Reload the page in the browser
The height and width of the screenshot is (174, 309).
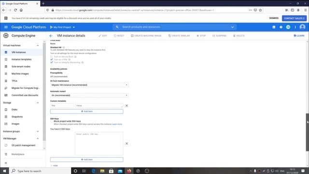coord(15,10)
